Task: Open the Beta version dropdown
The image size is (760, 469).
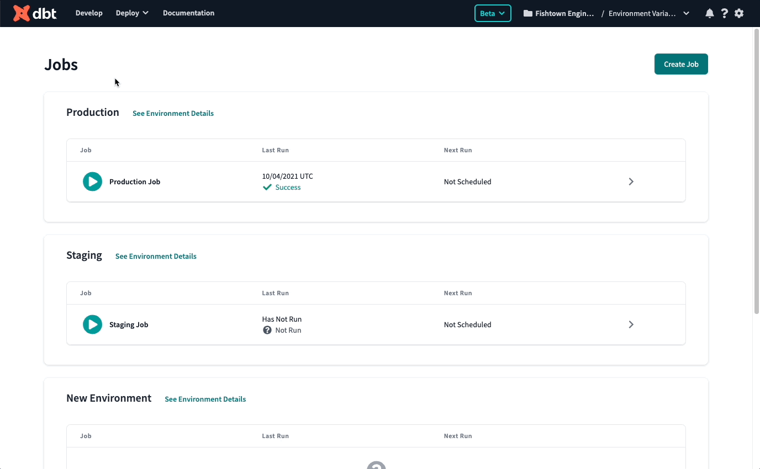Action: click(x=493, y=13)
